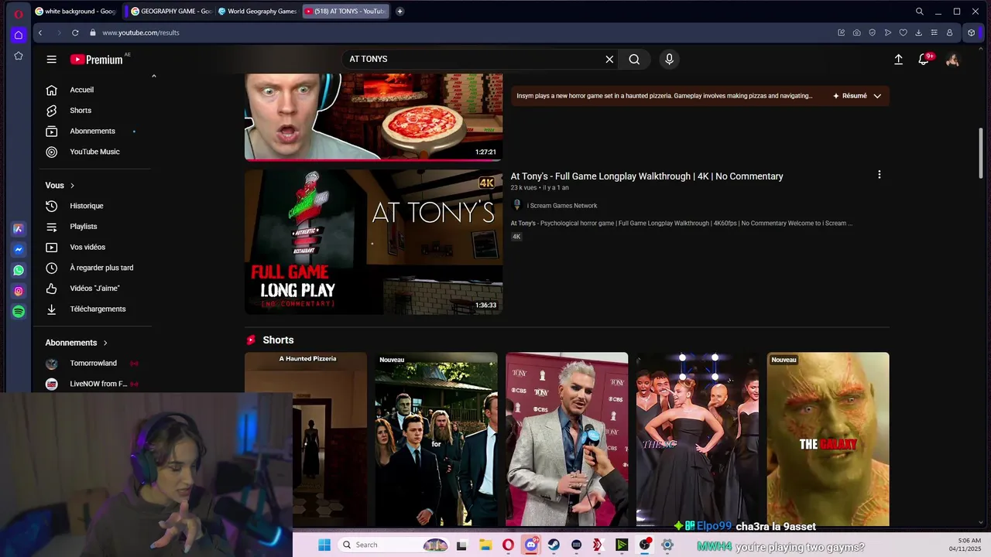Open Opera sidebar bookmarks star
The width and height of the screenshot is (991, 557).
click(x=19, y=56)
